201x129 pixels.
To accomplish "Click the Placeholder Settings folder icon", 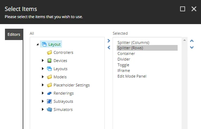I will click(49, 85).
